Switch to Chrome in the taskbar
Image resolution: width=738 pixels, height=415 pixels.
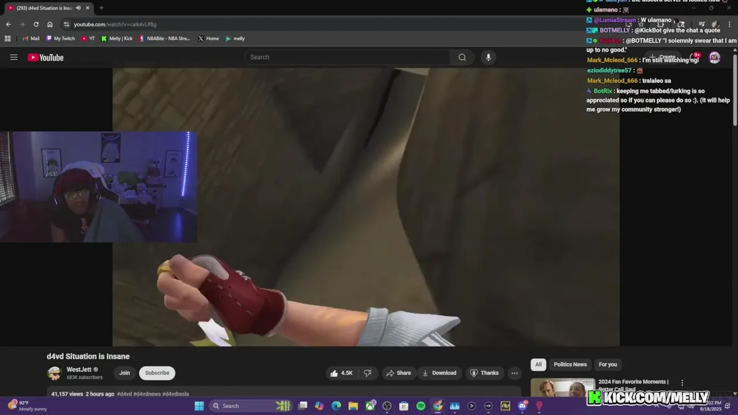point(438,406)
